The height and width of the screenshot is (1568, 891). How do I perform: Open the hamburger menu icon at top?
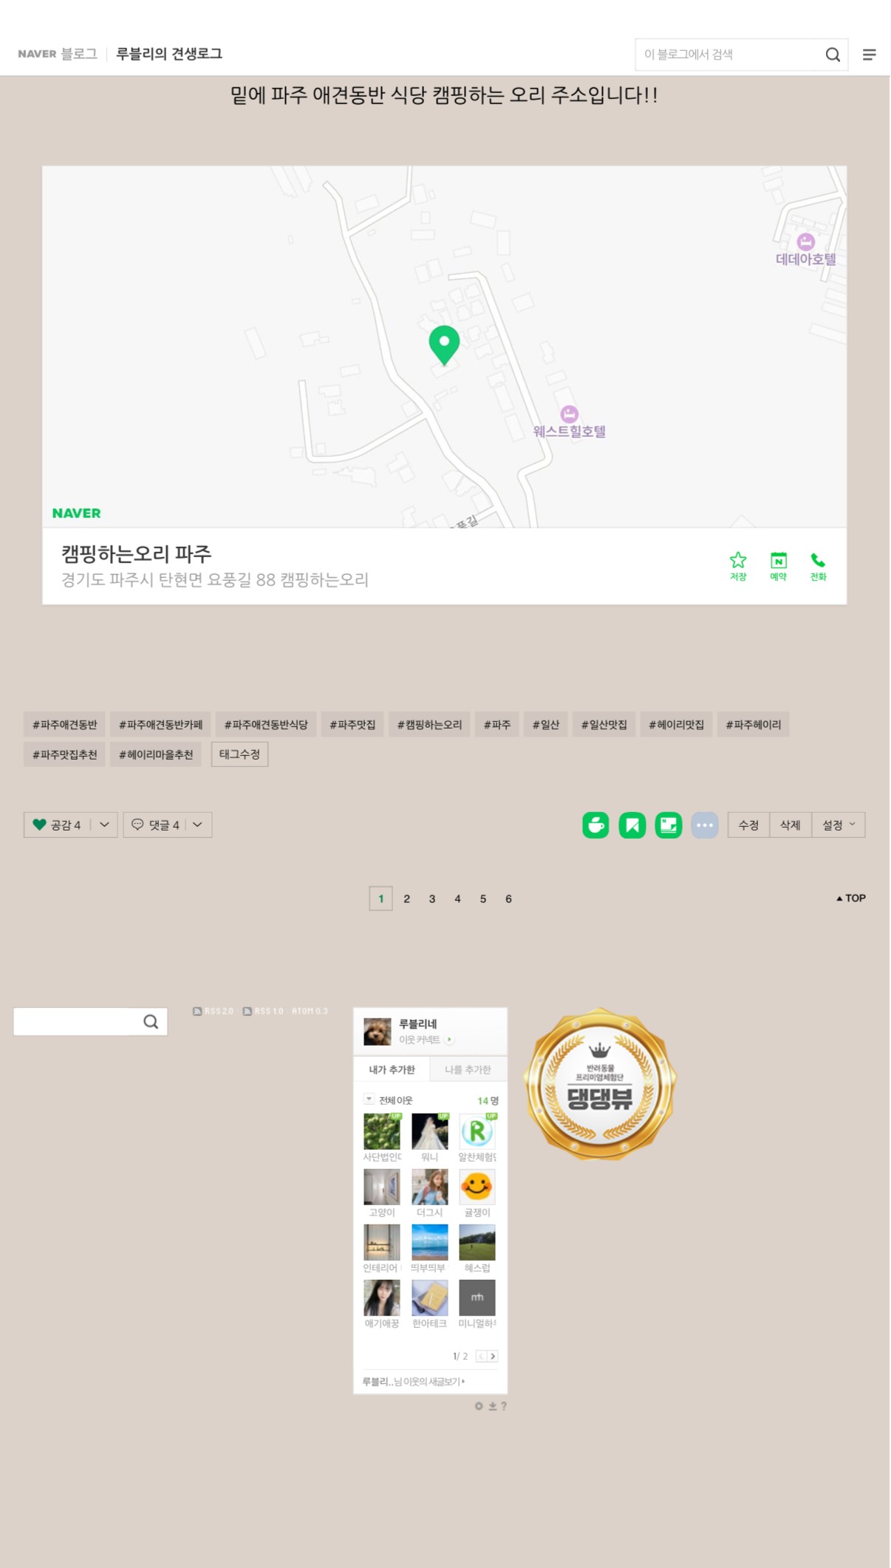(870, 55)
